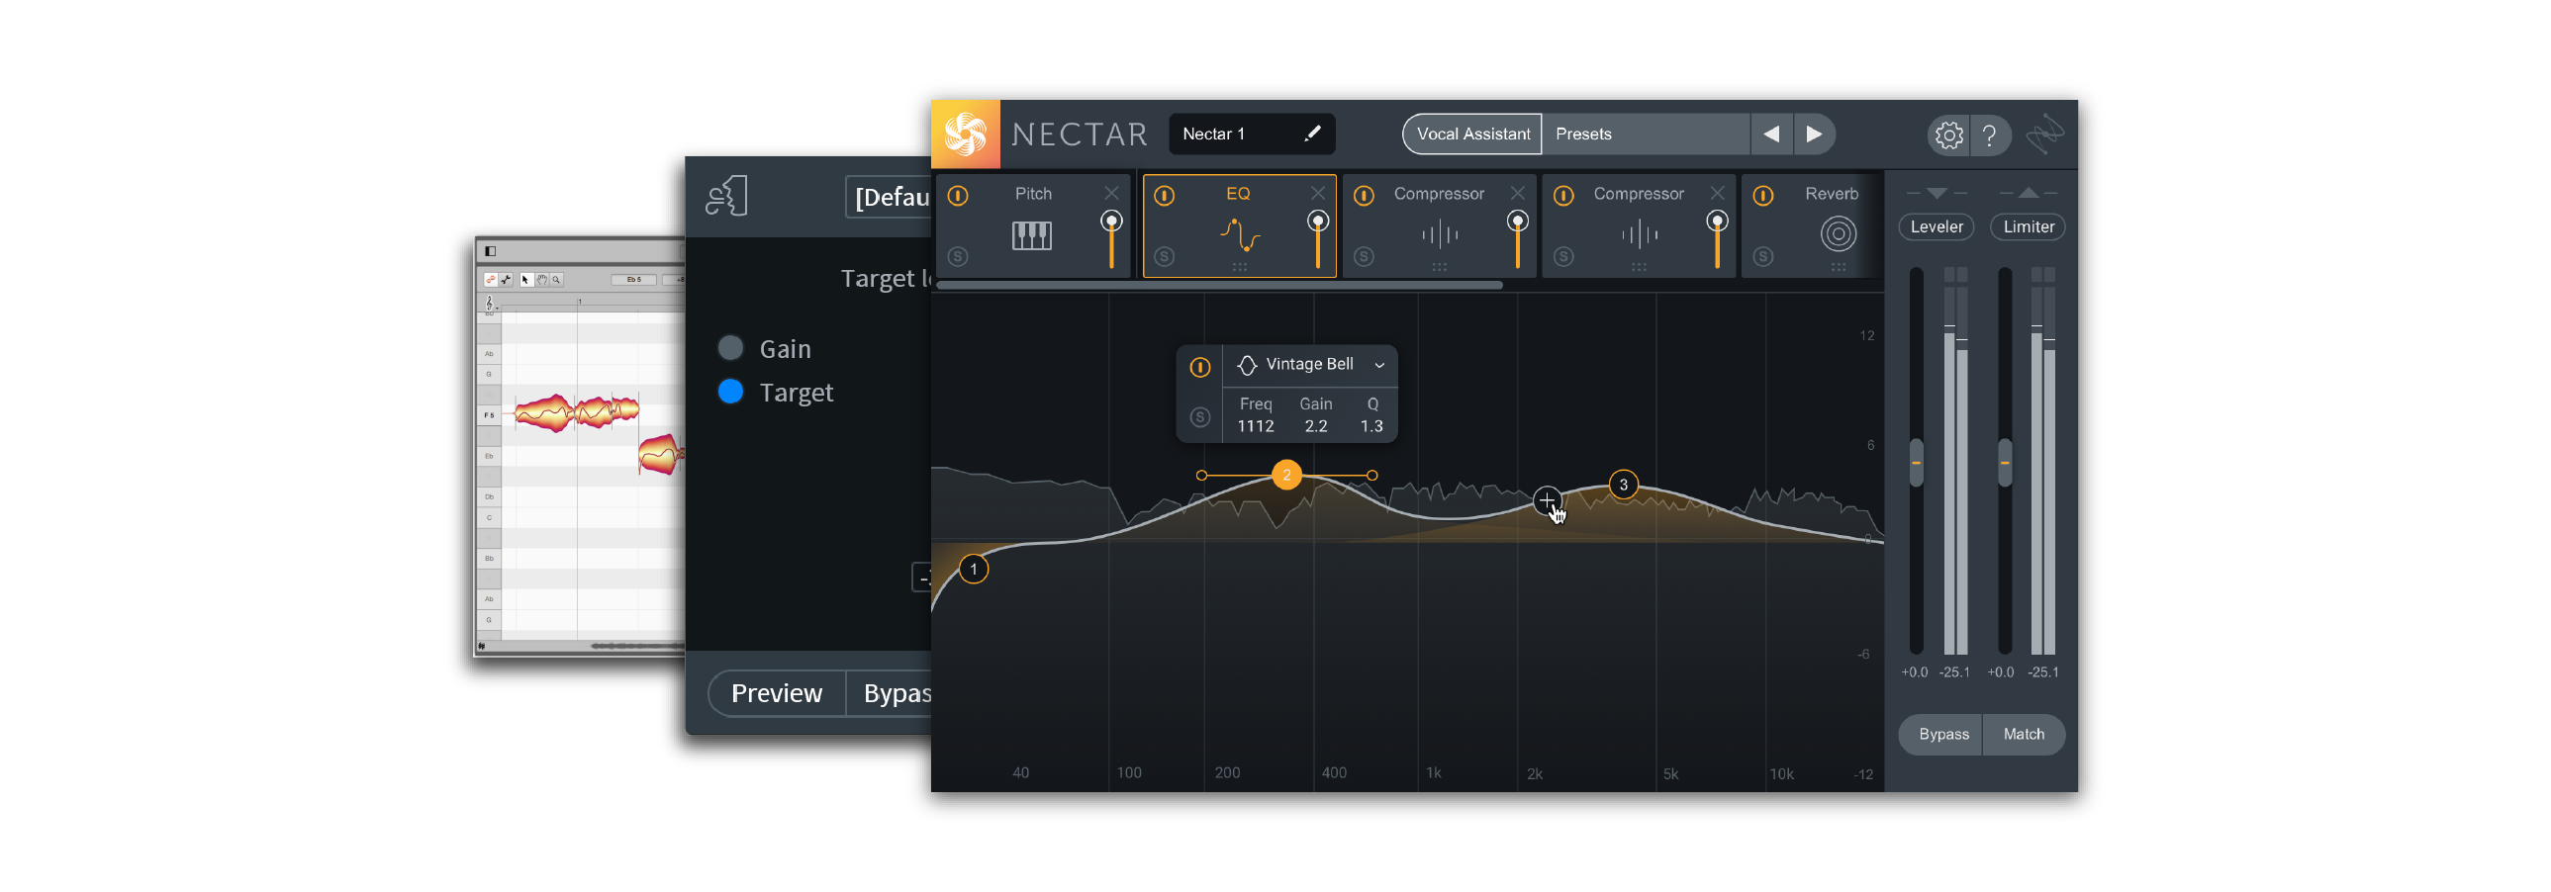This screenshot has width=2551, height=892.
Task: Open the Presets dropdown field
Action: pos(1644,134)
